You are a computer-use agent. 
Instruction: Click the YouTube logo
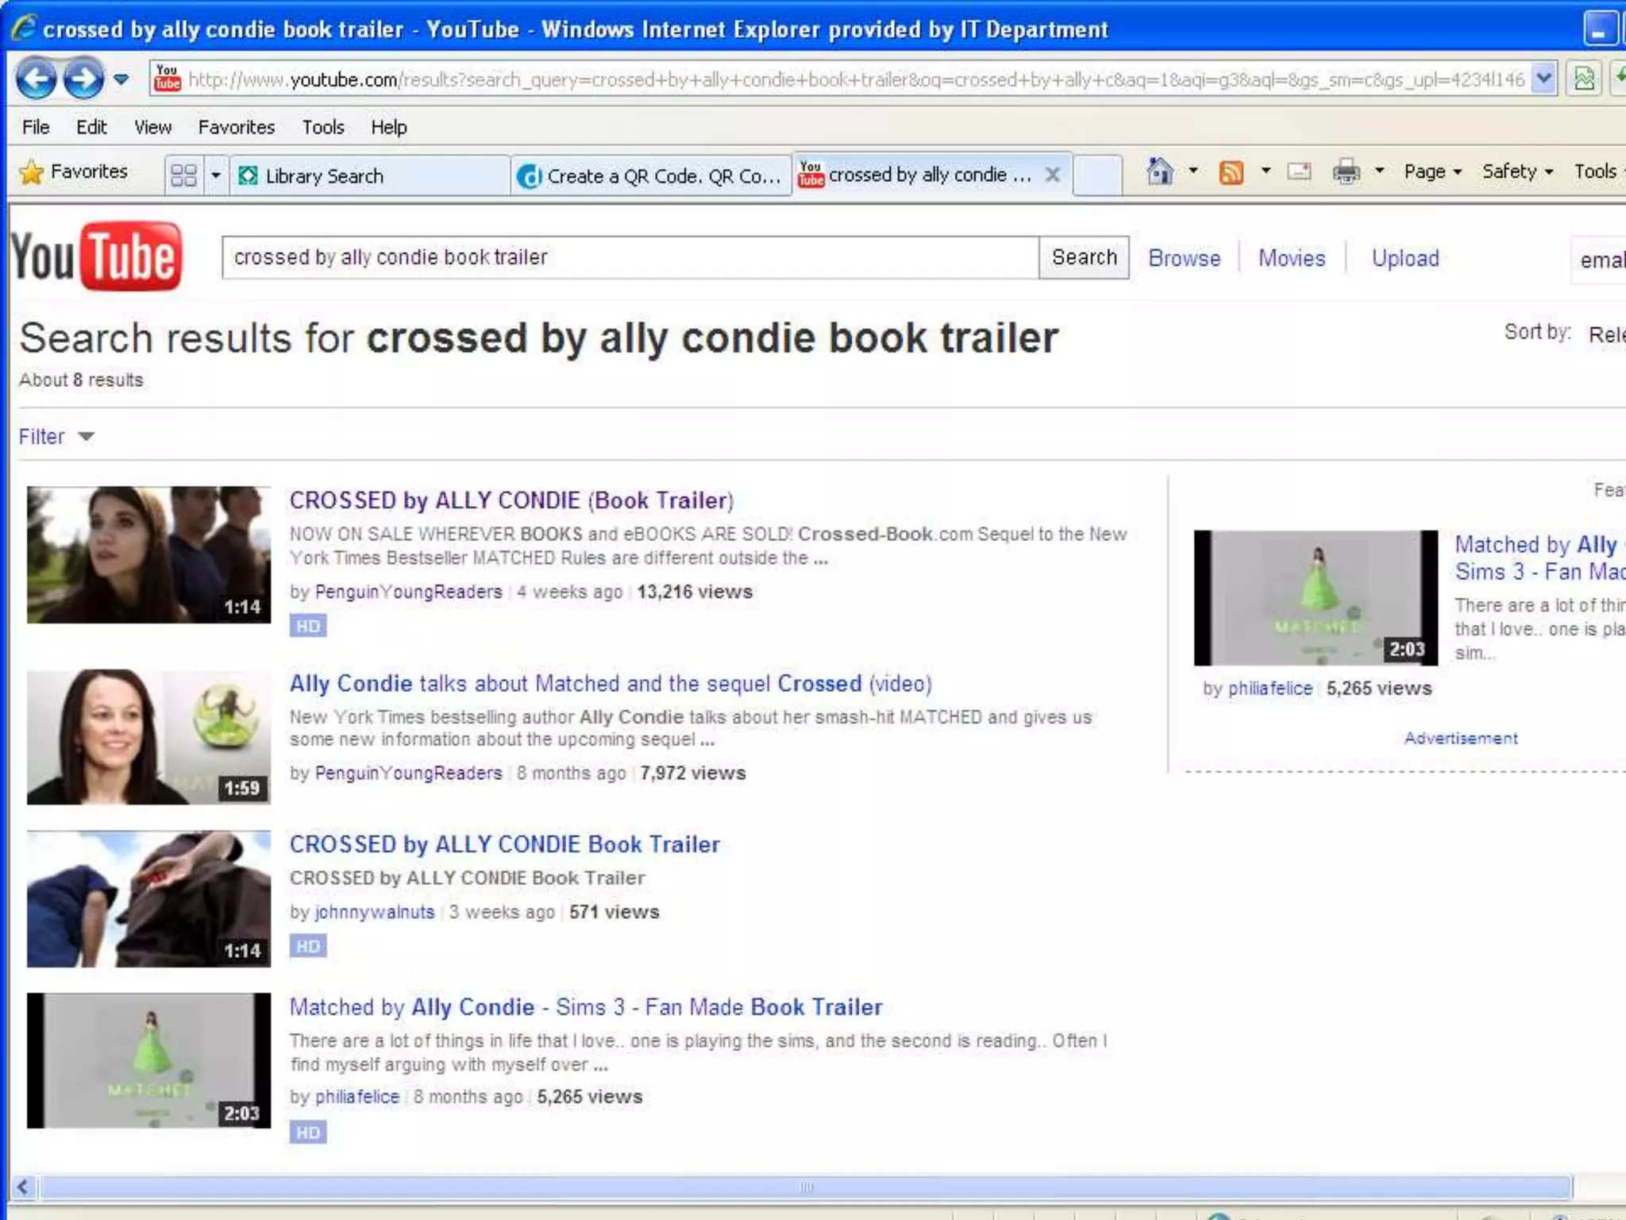click(96, 257)
